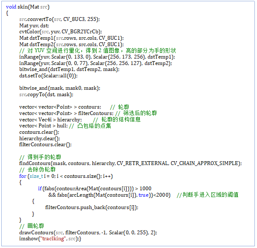
Task: Click the line 'dst.setTo(Scalar::all(0));'
Action: click(48, 76)
